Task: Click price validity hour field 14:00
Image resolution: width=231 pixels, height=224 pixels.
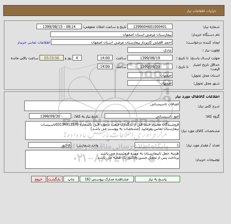Action: (x=105, y=66)
